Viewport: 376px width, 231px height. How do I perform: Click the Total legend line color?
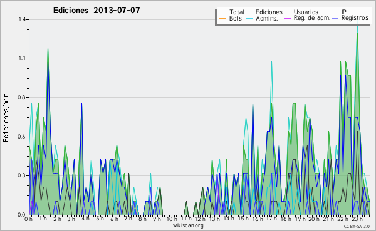tap(222, 12)
